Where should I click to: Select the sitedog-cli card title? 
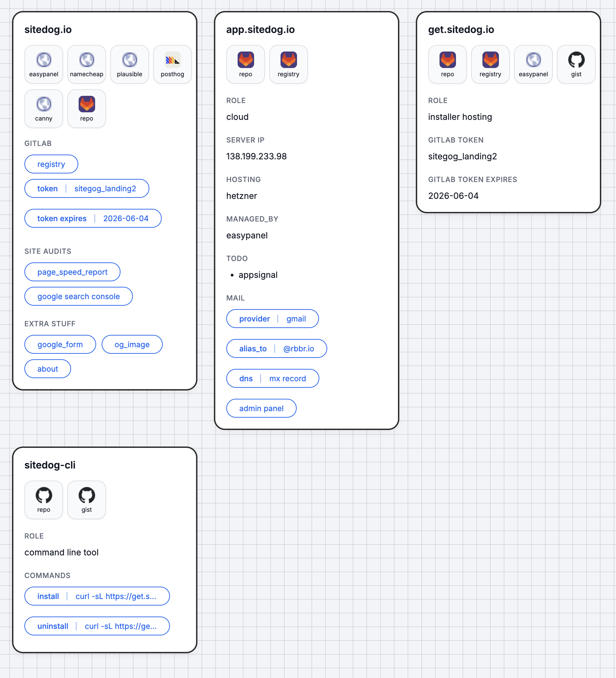50,465
